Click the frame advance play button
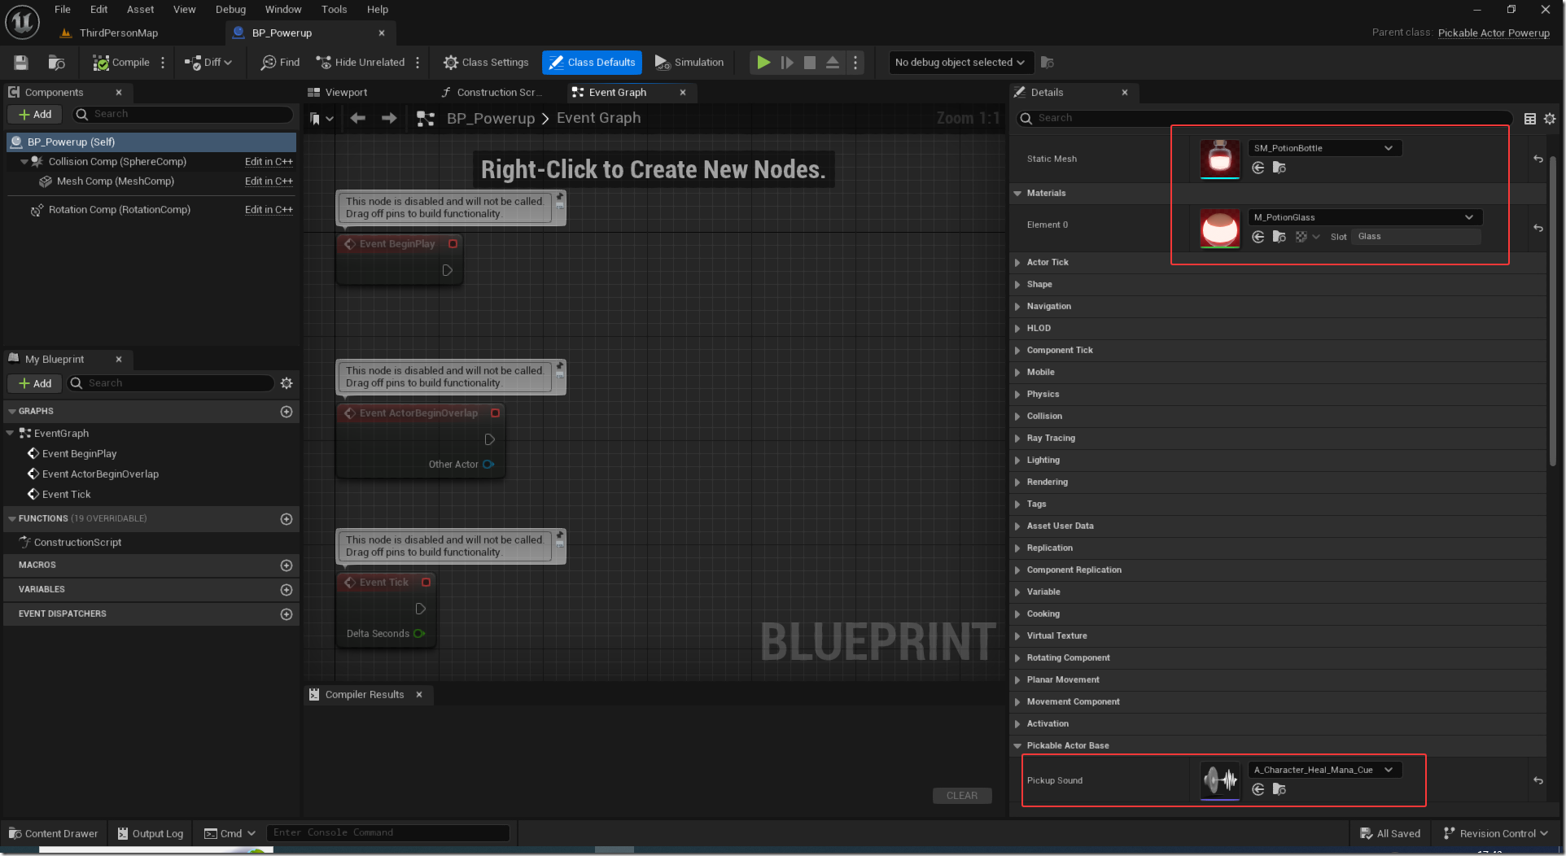The height and width of the screenshot is (856, 1566). pyautogui.click(x=787, y=63)
